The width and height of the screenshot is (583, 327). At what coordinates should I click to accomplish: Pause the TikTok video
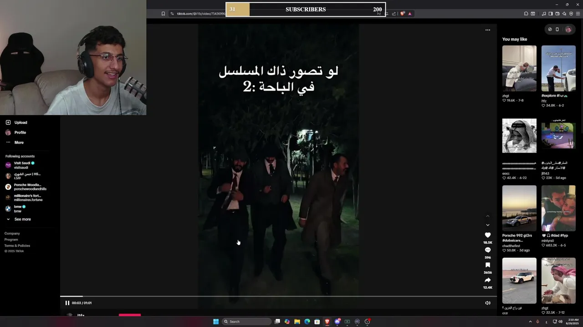[67, 303]
